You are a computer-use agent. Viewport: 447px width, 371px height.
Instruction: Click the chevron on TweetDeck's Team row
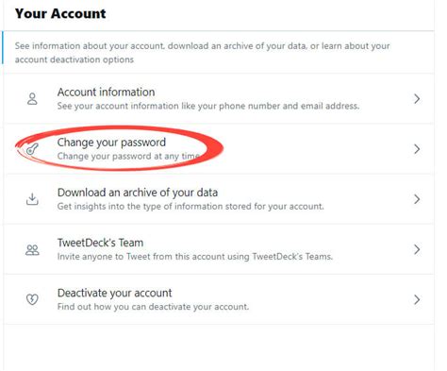point(417,249)
